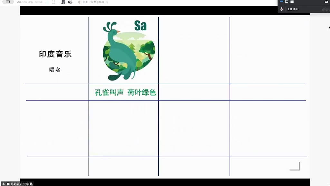Click the participant view pill button at top-left
This screenshot has height=186, width=330.
[x=8, y=2]
